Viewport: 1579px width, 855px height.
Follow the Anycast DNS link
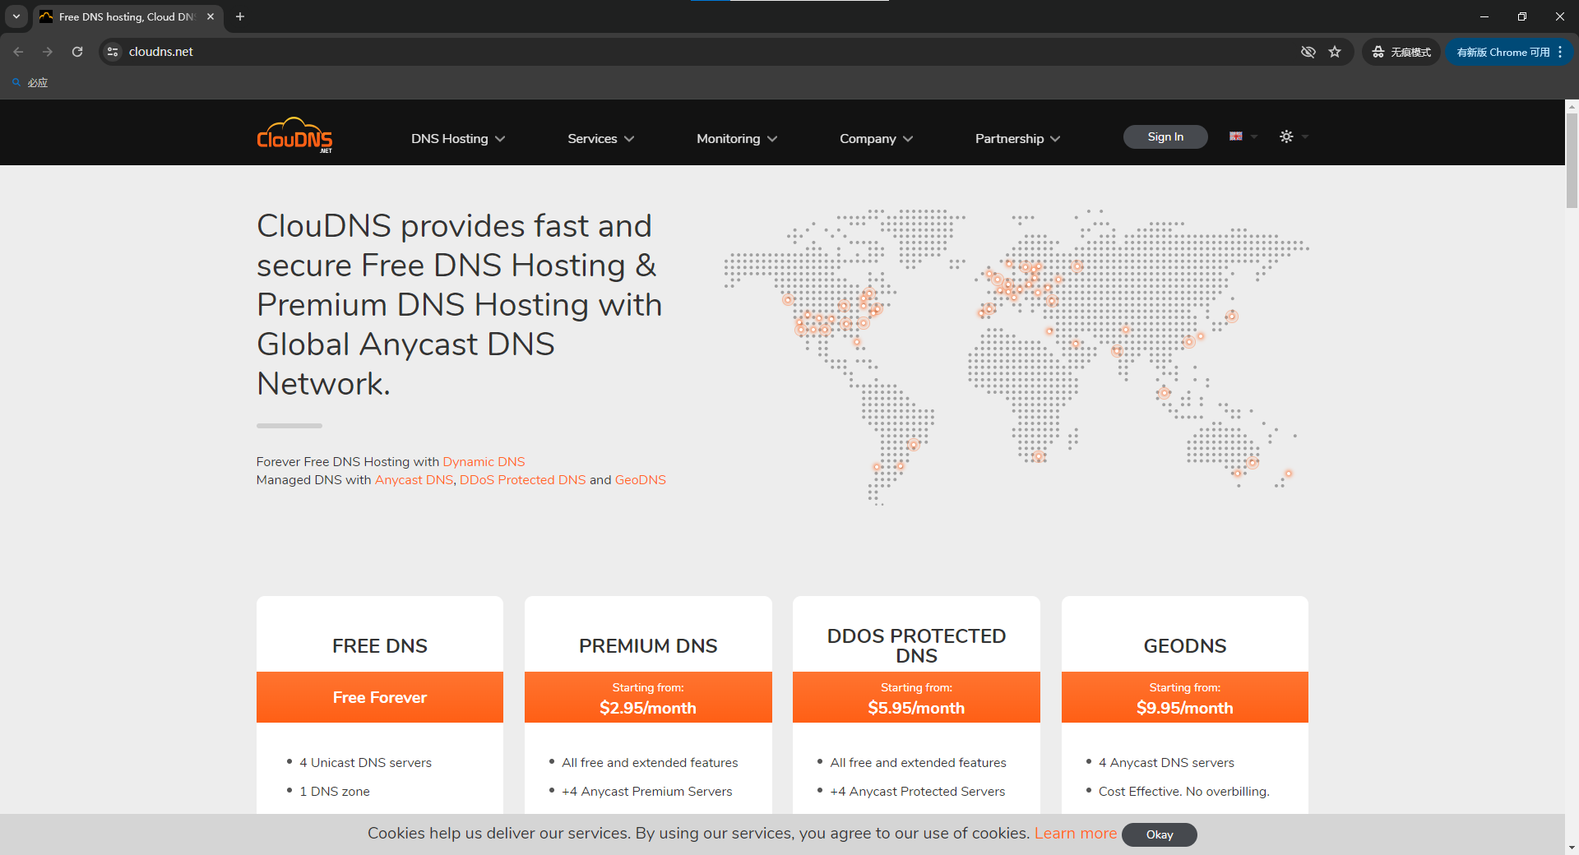pyautogui.click(x=414, y=480)
